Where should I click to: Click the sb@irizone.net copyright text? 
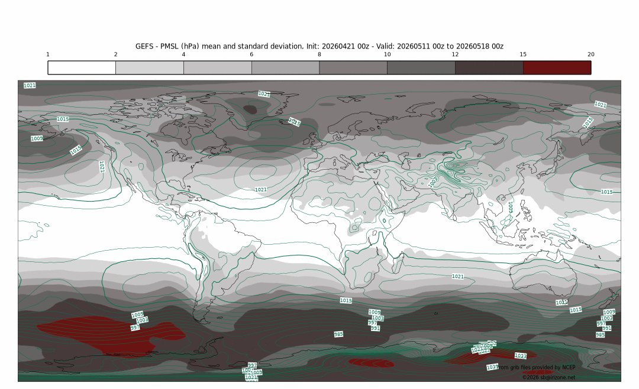tap(548, 377)
